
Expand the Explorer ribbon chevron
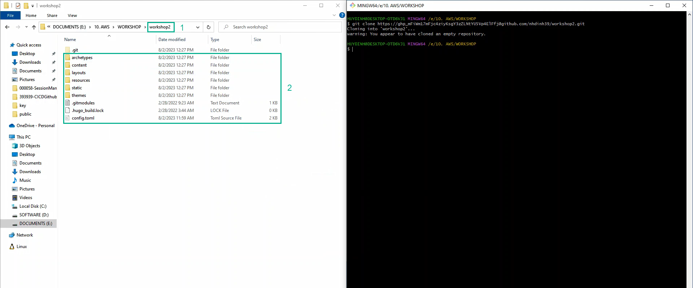coord(334,15)
